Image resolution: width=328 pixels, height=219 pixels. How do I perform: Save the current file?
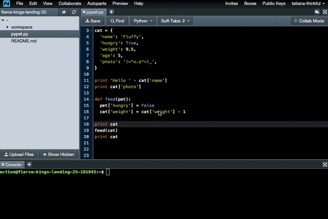click(93, 21)
